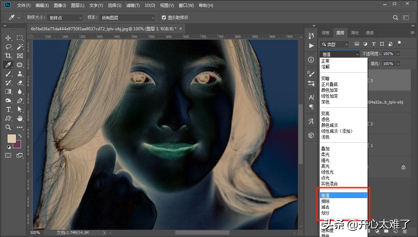Toggle quick mask mode icon

[x=8, y=155]
